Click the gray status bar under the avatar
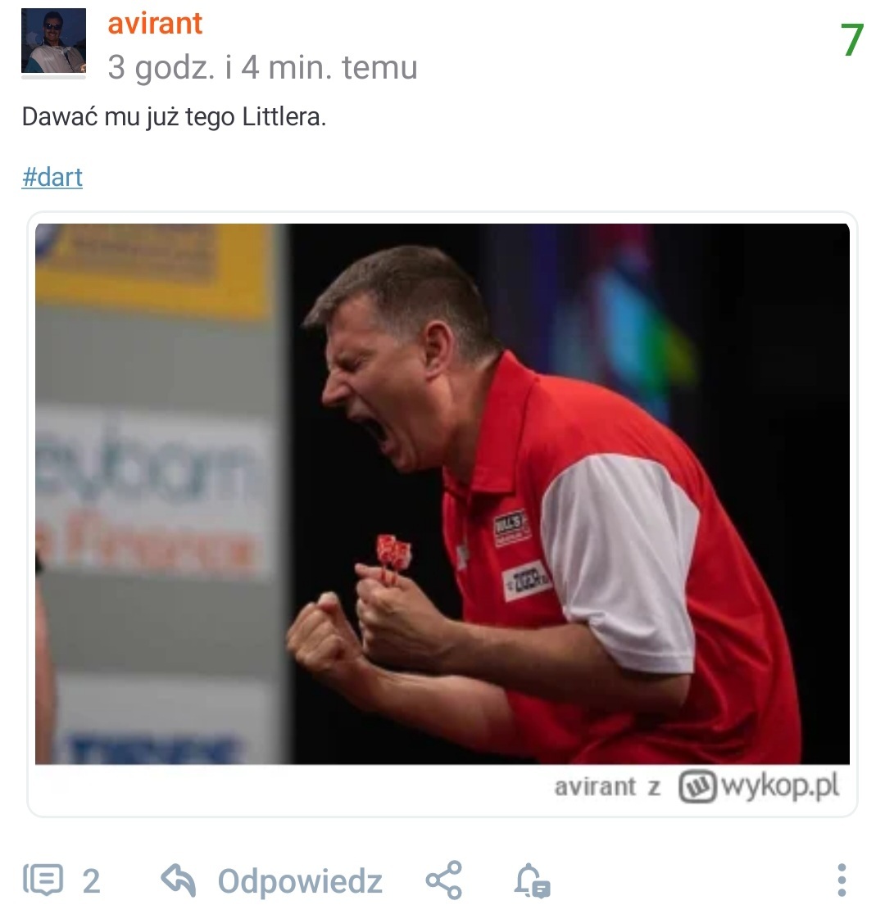Viewport: 885px width, 914px height. 53,76
